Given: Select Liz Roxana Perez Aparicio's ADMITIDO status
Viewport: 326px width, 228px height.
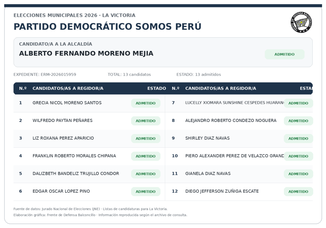Looking at the screenshot, I should click(145, 139).
